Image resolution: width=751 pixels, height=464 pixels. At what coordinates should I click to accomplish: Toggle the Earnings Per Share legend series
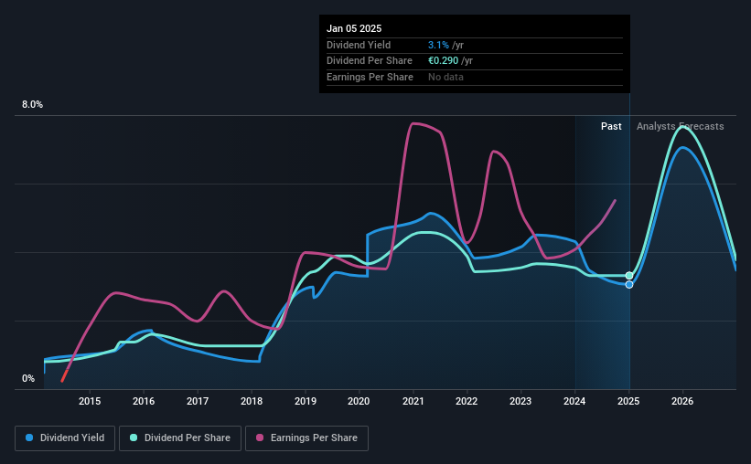[x=306, y=438]
